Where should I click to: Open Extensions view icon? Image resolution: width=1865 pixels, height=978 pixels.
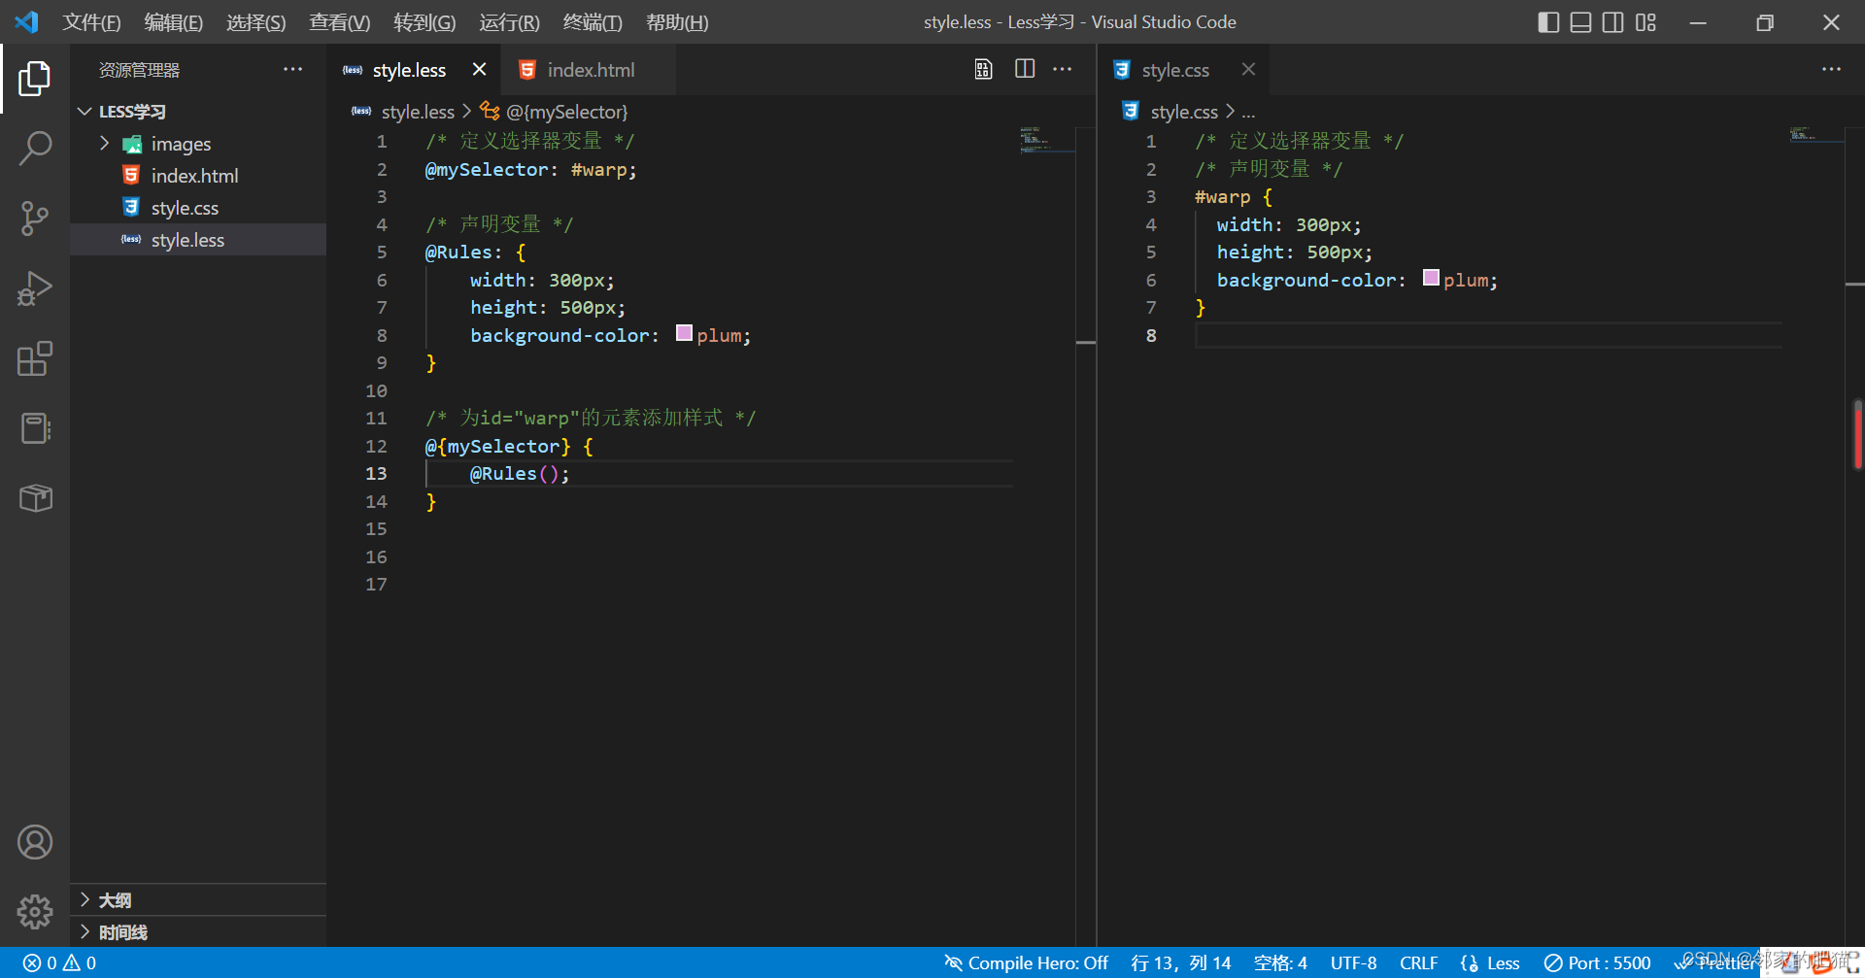35,358
